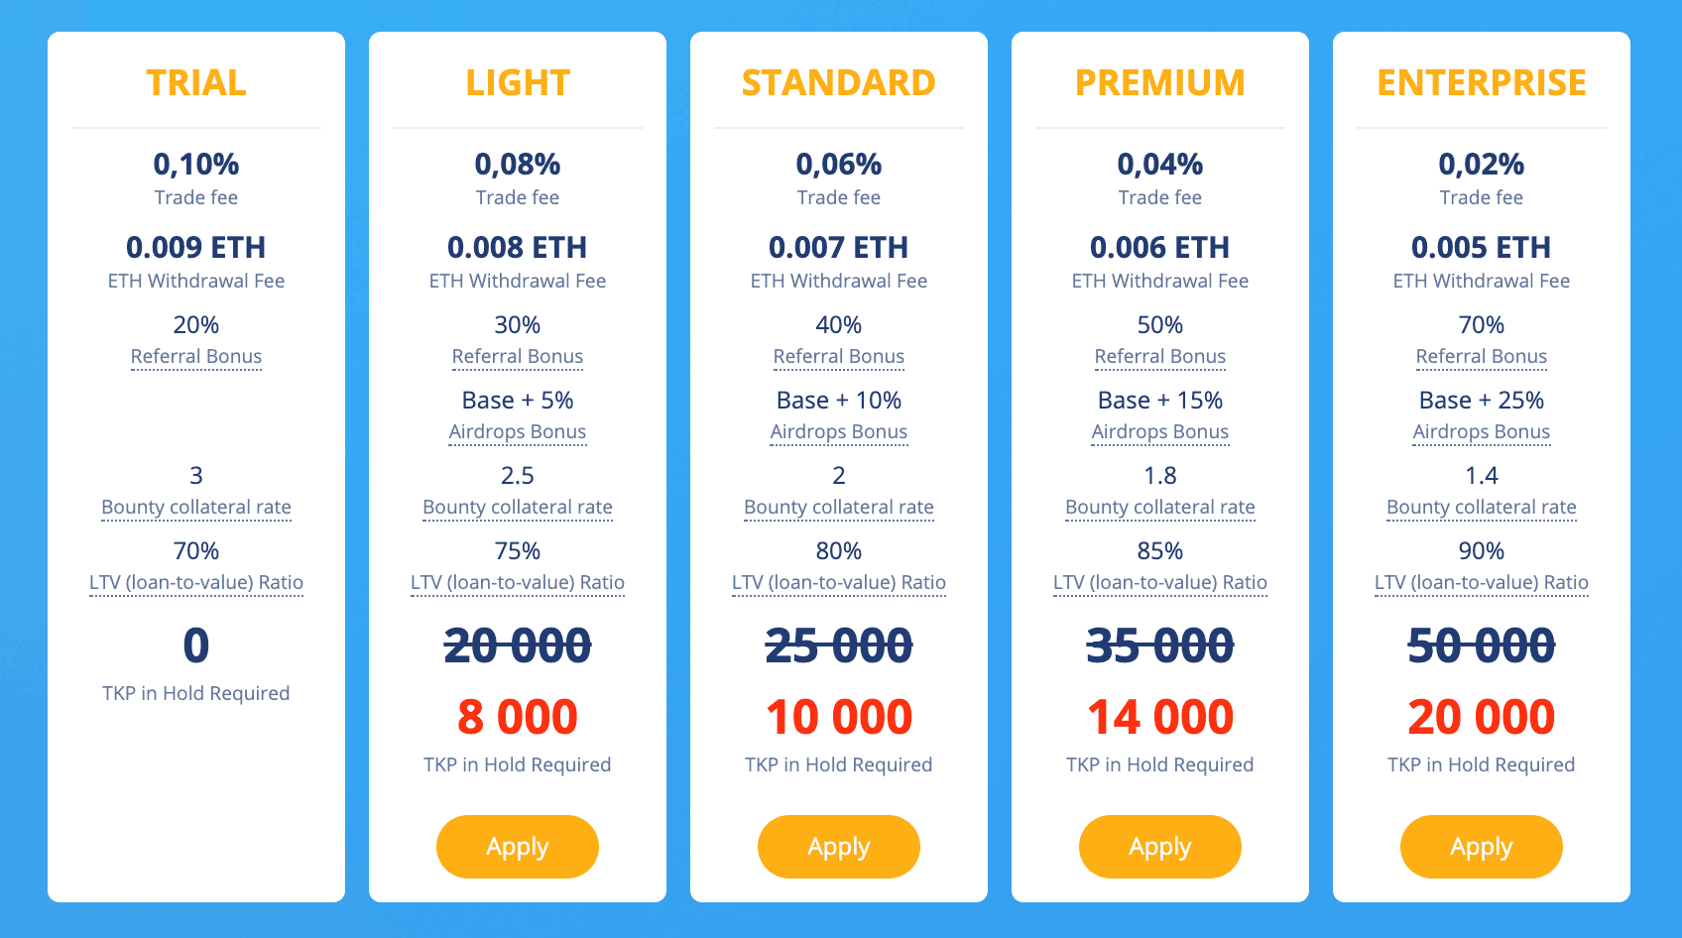Click LTV (loan-to-value) Ratio in PREMIUM card

click(x=1160, y=582)
